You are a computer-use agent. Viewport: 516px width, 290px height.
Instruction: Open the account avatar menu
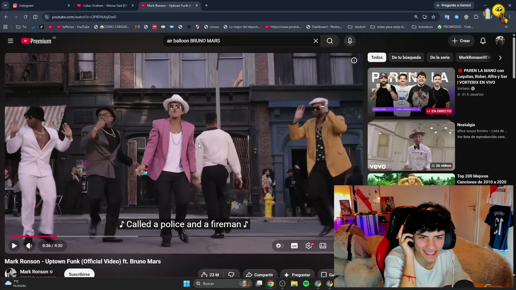tap(500, 41)
